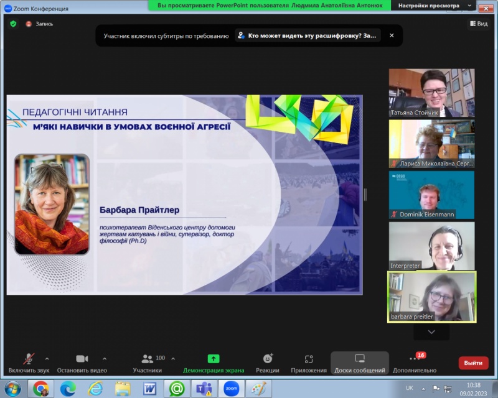
Task: Unmute microphone with Включить звук
Action: pos(29,363)
